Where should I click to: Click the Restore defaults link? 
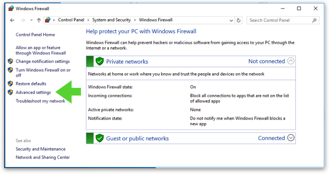[31, 84]
